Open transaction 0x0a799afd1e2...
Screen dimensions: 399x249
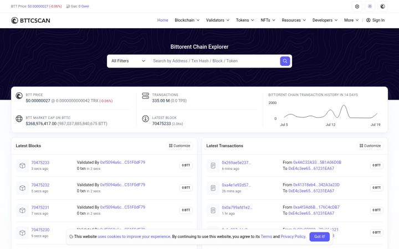[237, 207]
